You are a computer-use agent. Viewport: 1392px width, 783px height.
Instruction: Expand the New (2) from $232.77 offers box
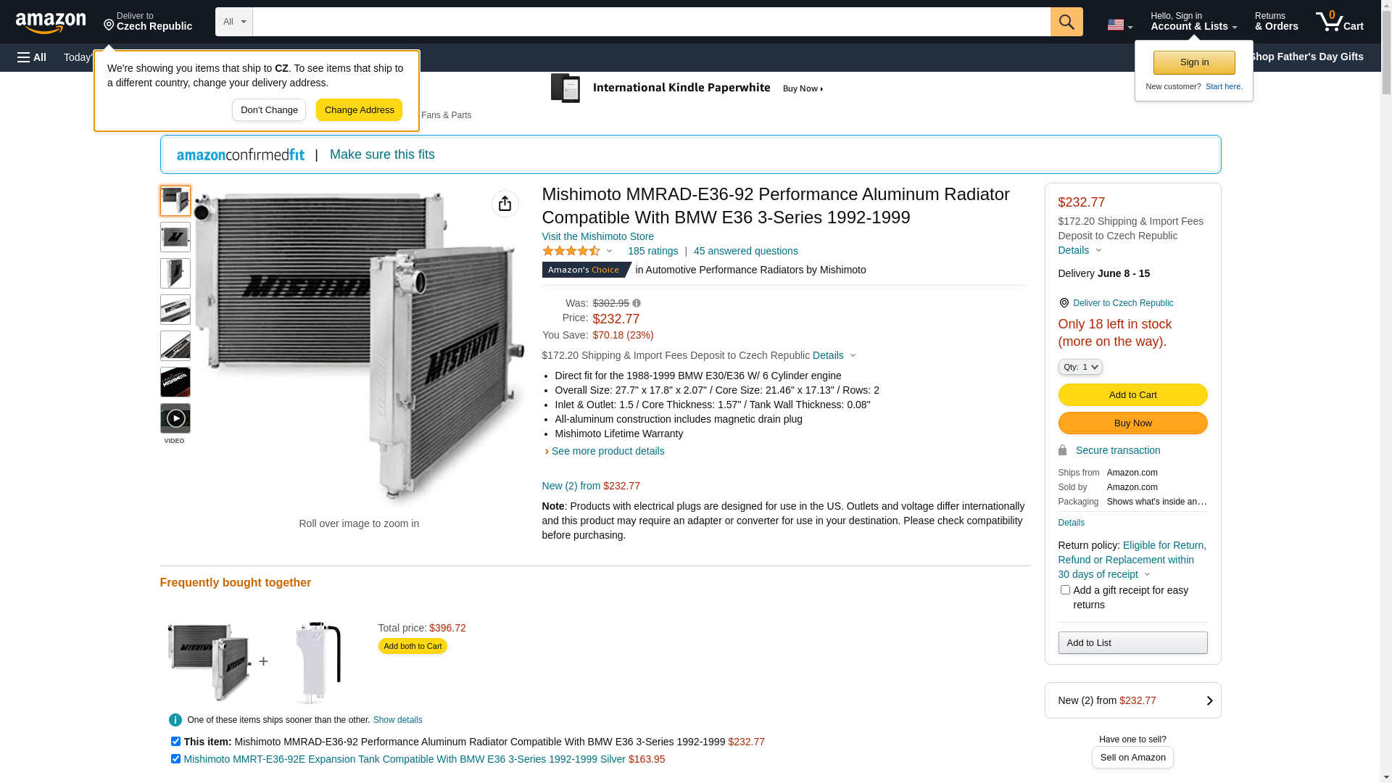click(1132, 700)
